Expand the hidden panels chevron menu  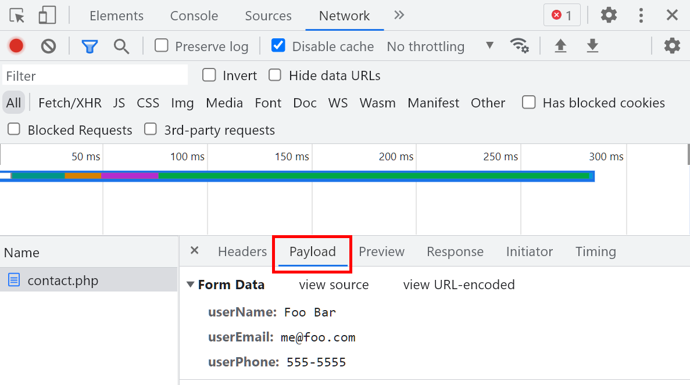(x=399, y=15)
